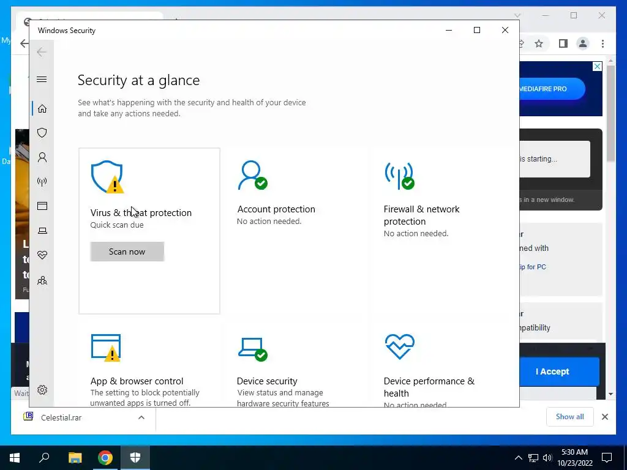Click Show all downloads

(570, 416)
